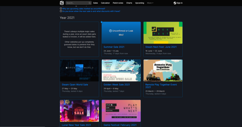
Task: Click the Steam icon beside Sign in
Action: pyautogui.click(x=175, y=3)
